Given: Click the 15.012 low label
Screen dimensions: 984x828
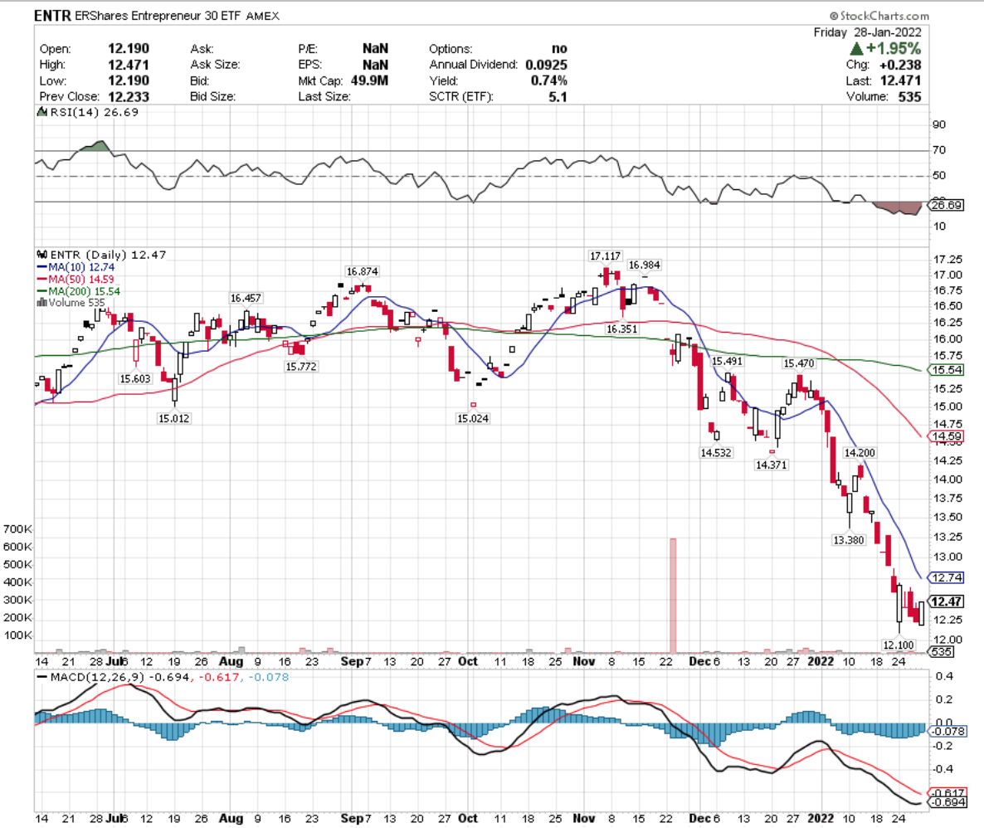Looking at the screenshot, I should (174, 418).
